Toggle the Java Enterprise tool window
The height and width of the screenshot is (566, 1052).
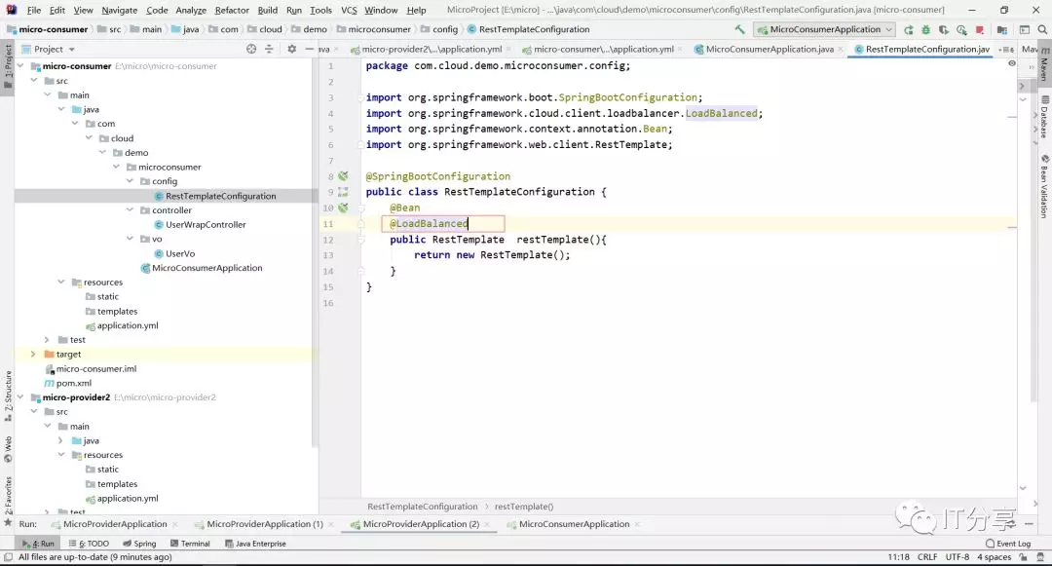tap(255, 544)
